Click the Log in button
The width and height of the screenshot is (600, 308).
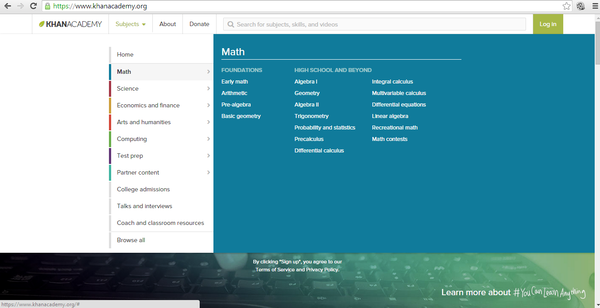pos(548,24)
